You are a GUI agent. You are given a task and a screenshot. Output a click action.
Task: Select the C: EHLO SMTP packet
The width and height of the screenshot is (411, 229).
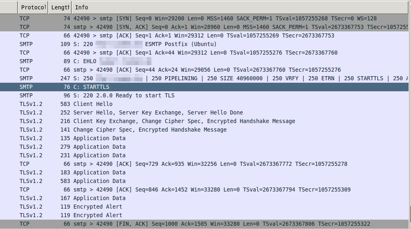point(163,61)
